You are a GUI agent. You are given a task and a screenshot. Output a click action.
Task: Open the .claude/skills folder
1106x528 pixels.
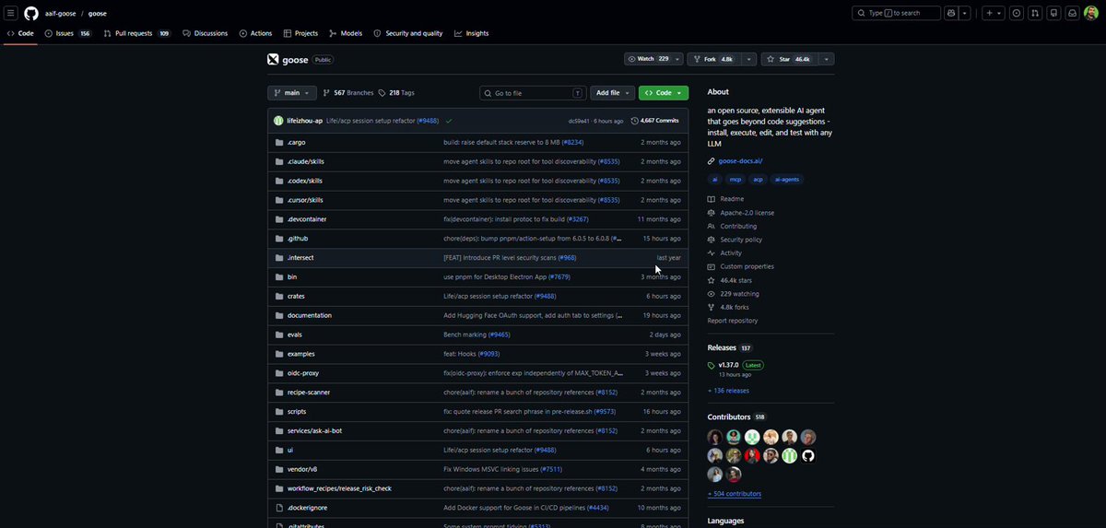[x=305, y=161]
